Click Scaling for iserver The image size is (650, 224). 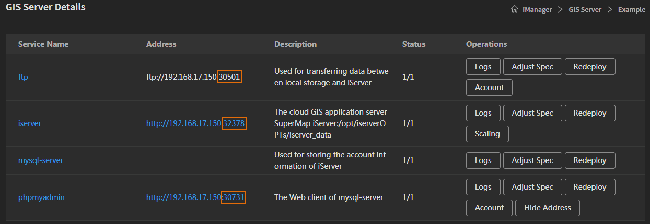pos(487,134)
